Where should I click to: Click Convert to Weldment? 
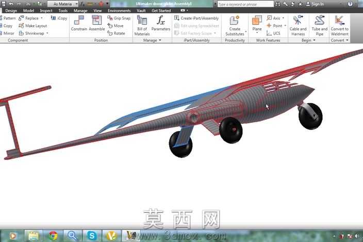(x=339, y=25)
